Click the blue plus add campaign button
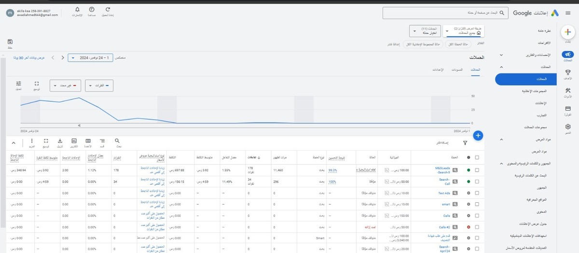Image resolution: width=579 pixels, height=253 pixels. [478, 136]
